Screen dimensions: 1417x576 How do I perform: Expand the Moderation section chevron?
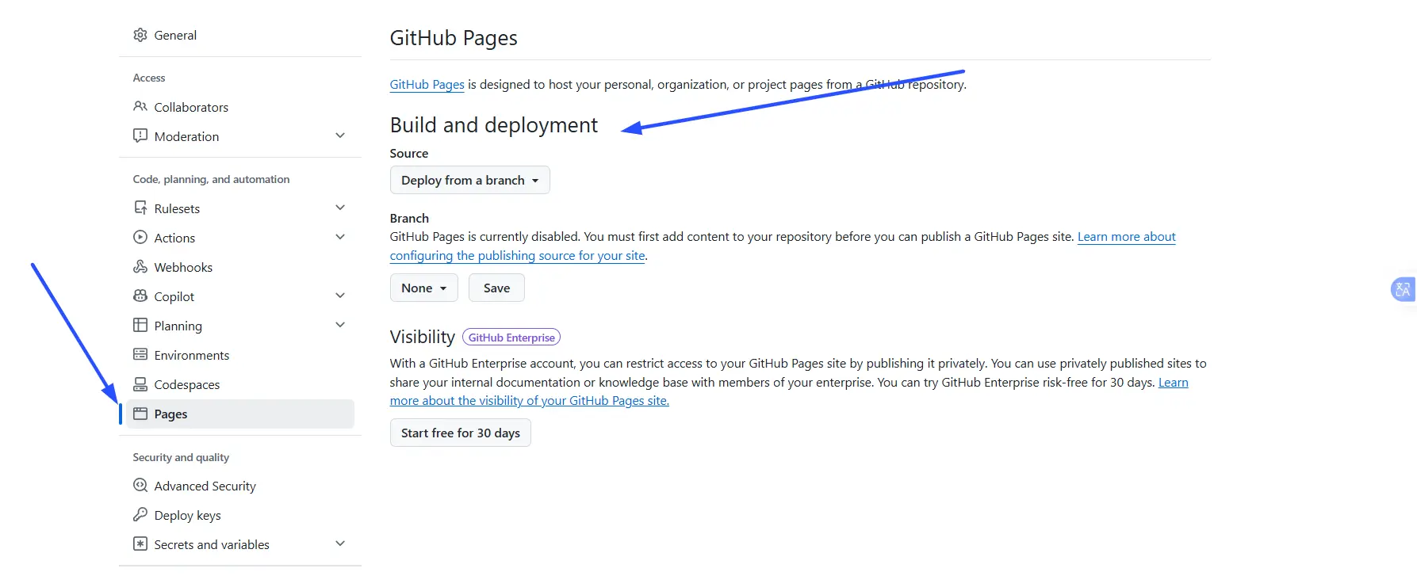pos(340,135)
